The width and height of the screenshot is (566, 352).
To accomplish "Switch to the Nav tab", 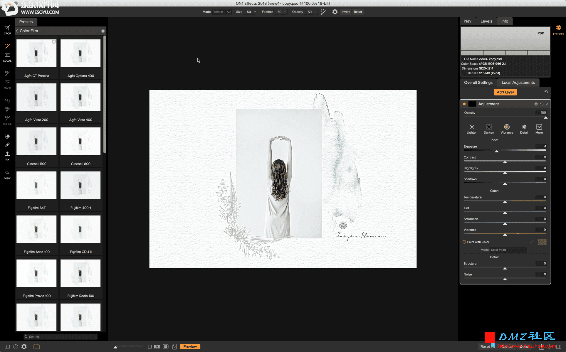I will tap(468, 21).
